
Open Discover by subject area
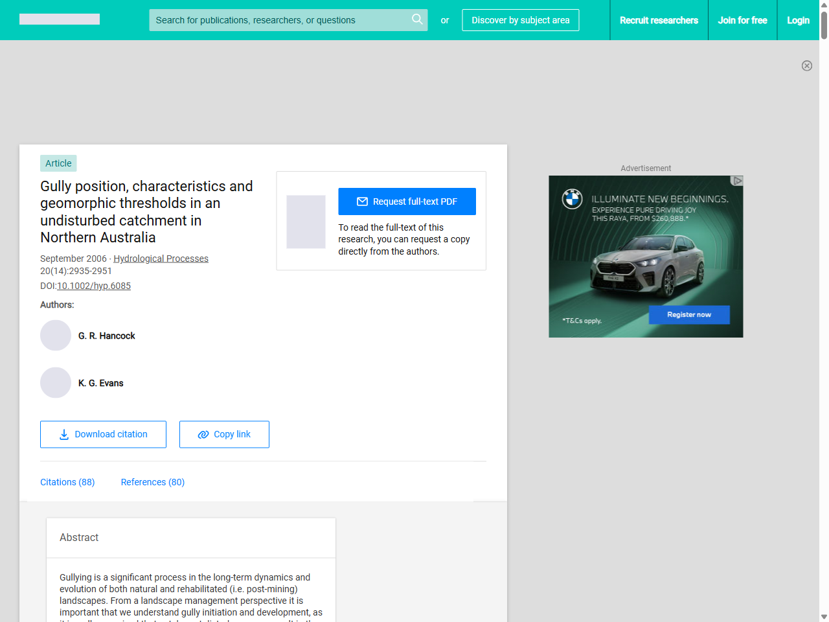(x=521, y=20)
